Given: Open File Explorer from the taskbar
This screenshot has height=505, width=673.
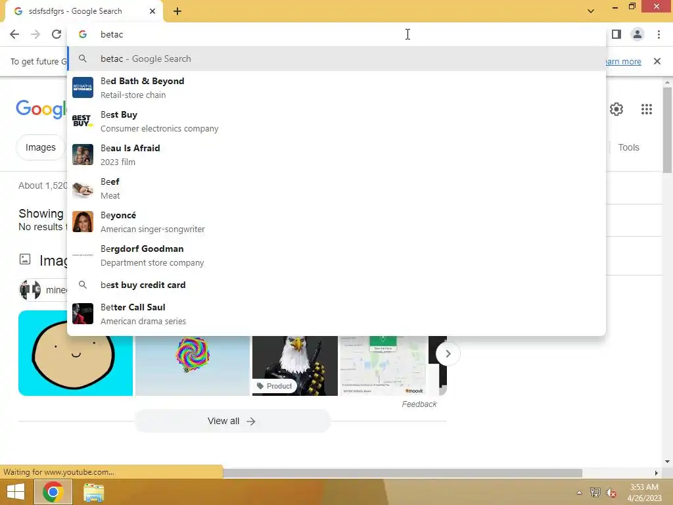Looking at the screenshot, I should [x=93, y=493].
